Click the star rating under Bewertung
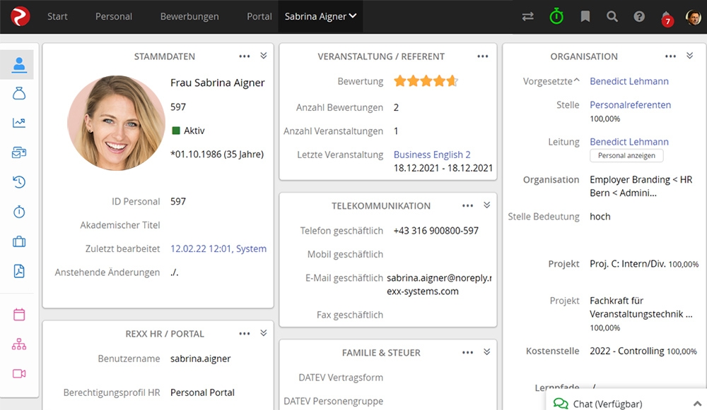Screen dimensions: 707x410 (x=426, y=81)
